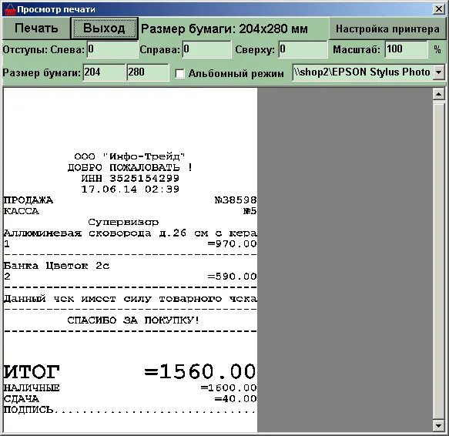449x436 pixels.
Task: Click the 'ПОДПИСЬ' signature line
Action: click(x=129, y=410)
